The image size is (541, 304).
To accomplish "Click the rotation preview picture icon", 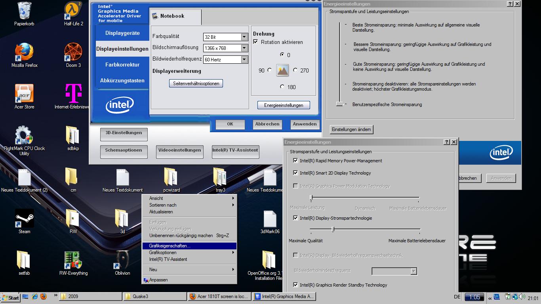I will pos(282,70).
